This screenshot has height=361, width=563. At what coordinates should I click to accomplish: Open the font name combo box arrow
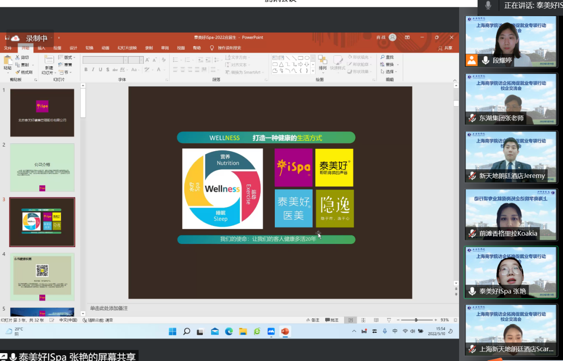coord(126,60)
